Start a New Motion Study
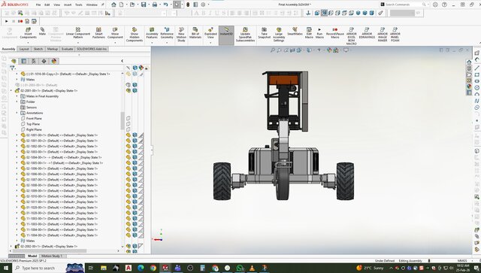Screen dimensions: 481x273 pyautogui.click(x=181, y=35)
